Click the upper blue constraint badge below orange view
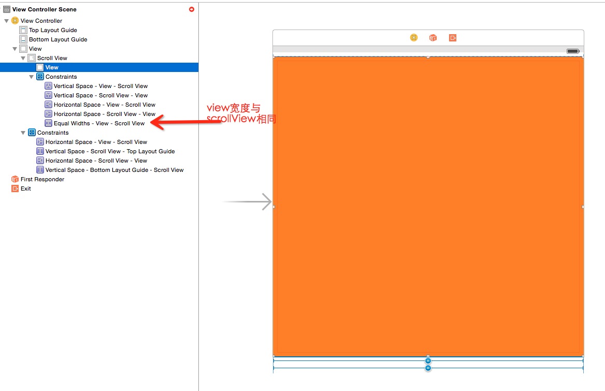 click(428, 360)
